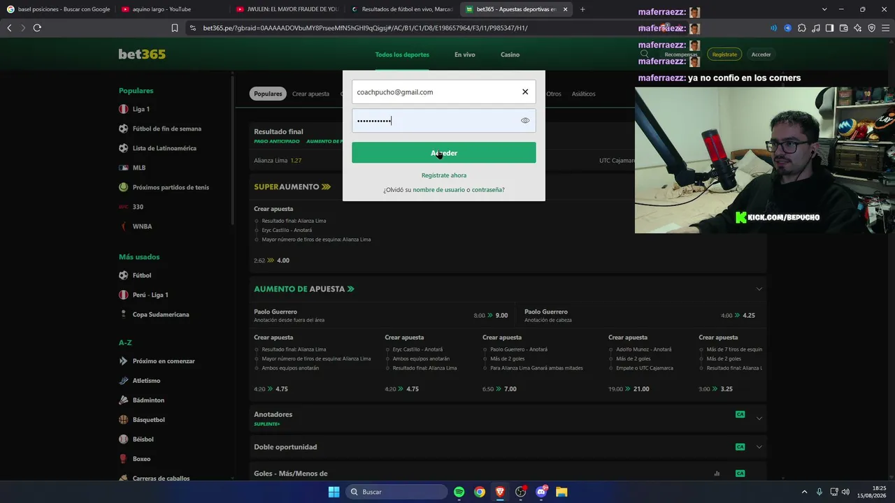
Task: Focus the password input field
Action: pyautogui.click(x=444, y=121)
